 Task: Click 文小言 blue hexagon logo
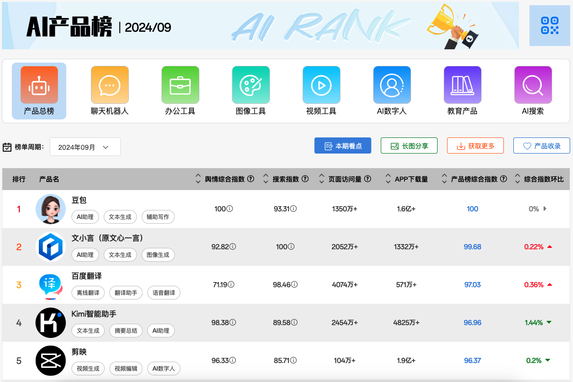coord(51,247)
